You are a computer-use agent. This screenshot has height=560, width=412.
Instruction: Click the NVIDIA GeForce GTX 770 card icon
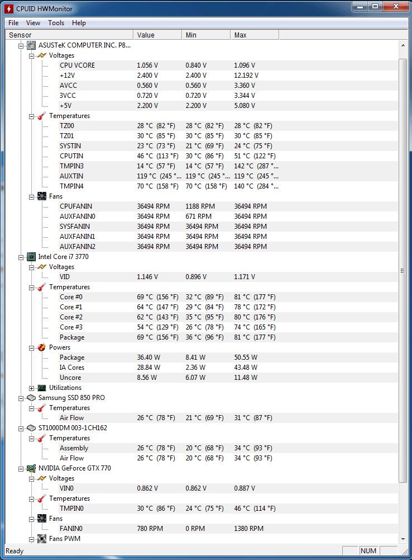coord(31,468)
